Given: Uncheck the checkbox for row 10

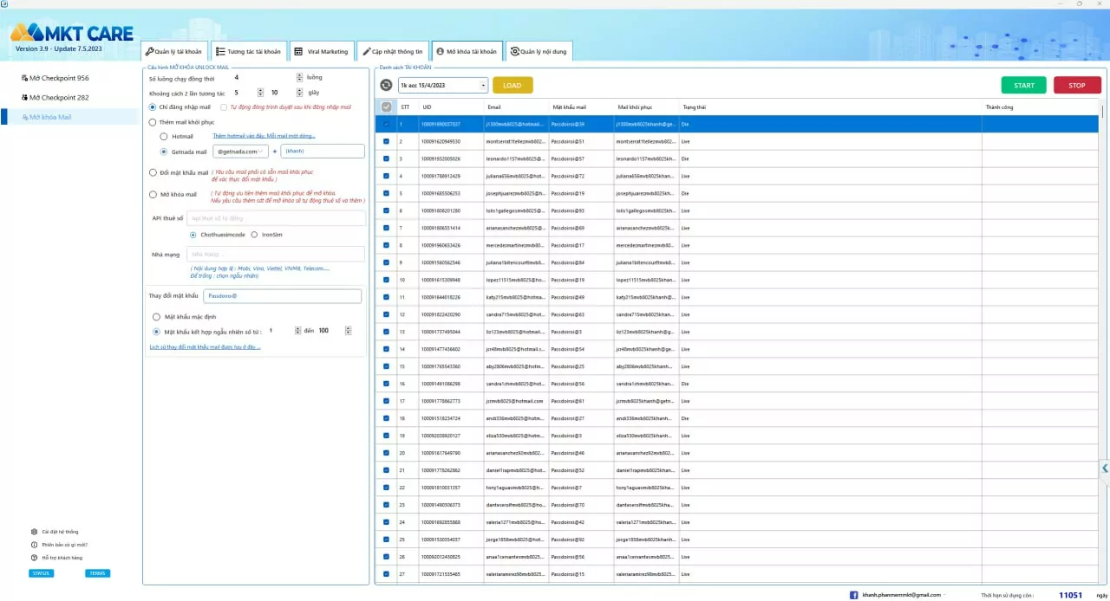Looking at the screenshot, I should point(386,280).
